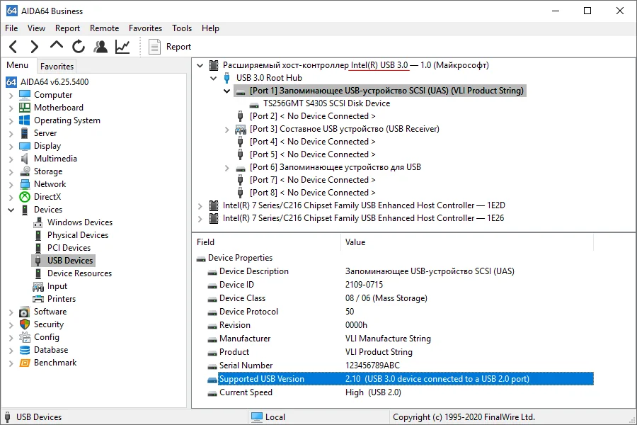The image size is (637, 425).
Task: Select Physical Devices in the tree
Action: click(78, 235)
